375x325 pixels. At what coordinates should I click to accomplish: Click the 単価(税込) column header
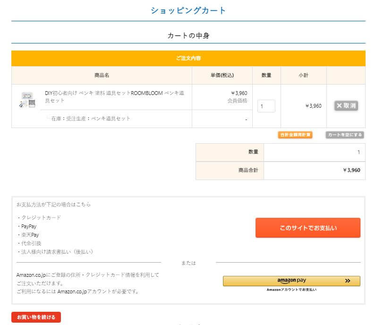(222, 75)
